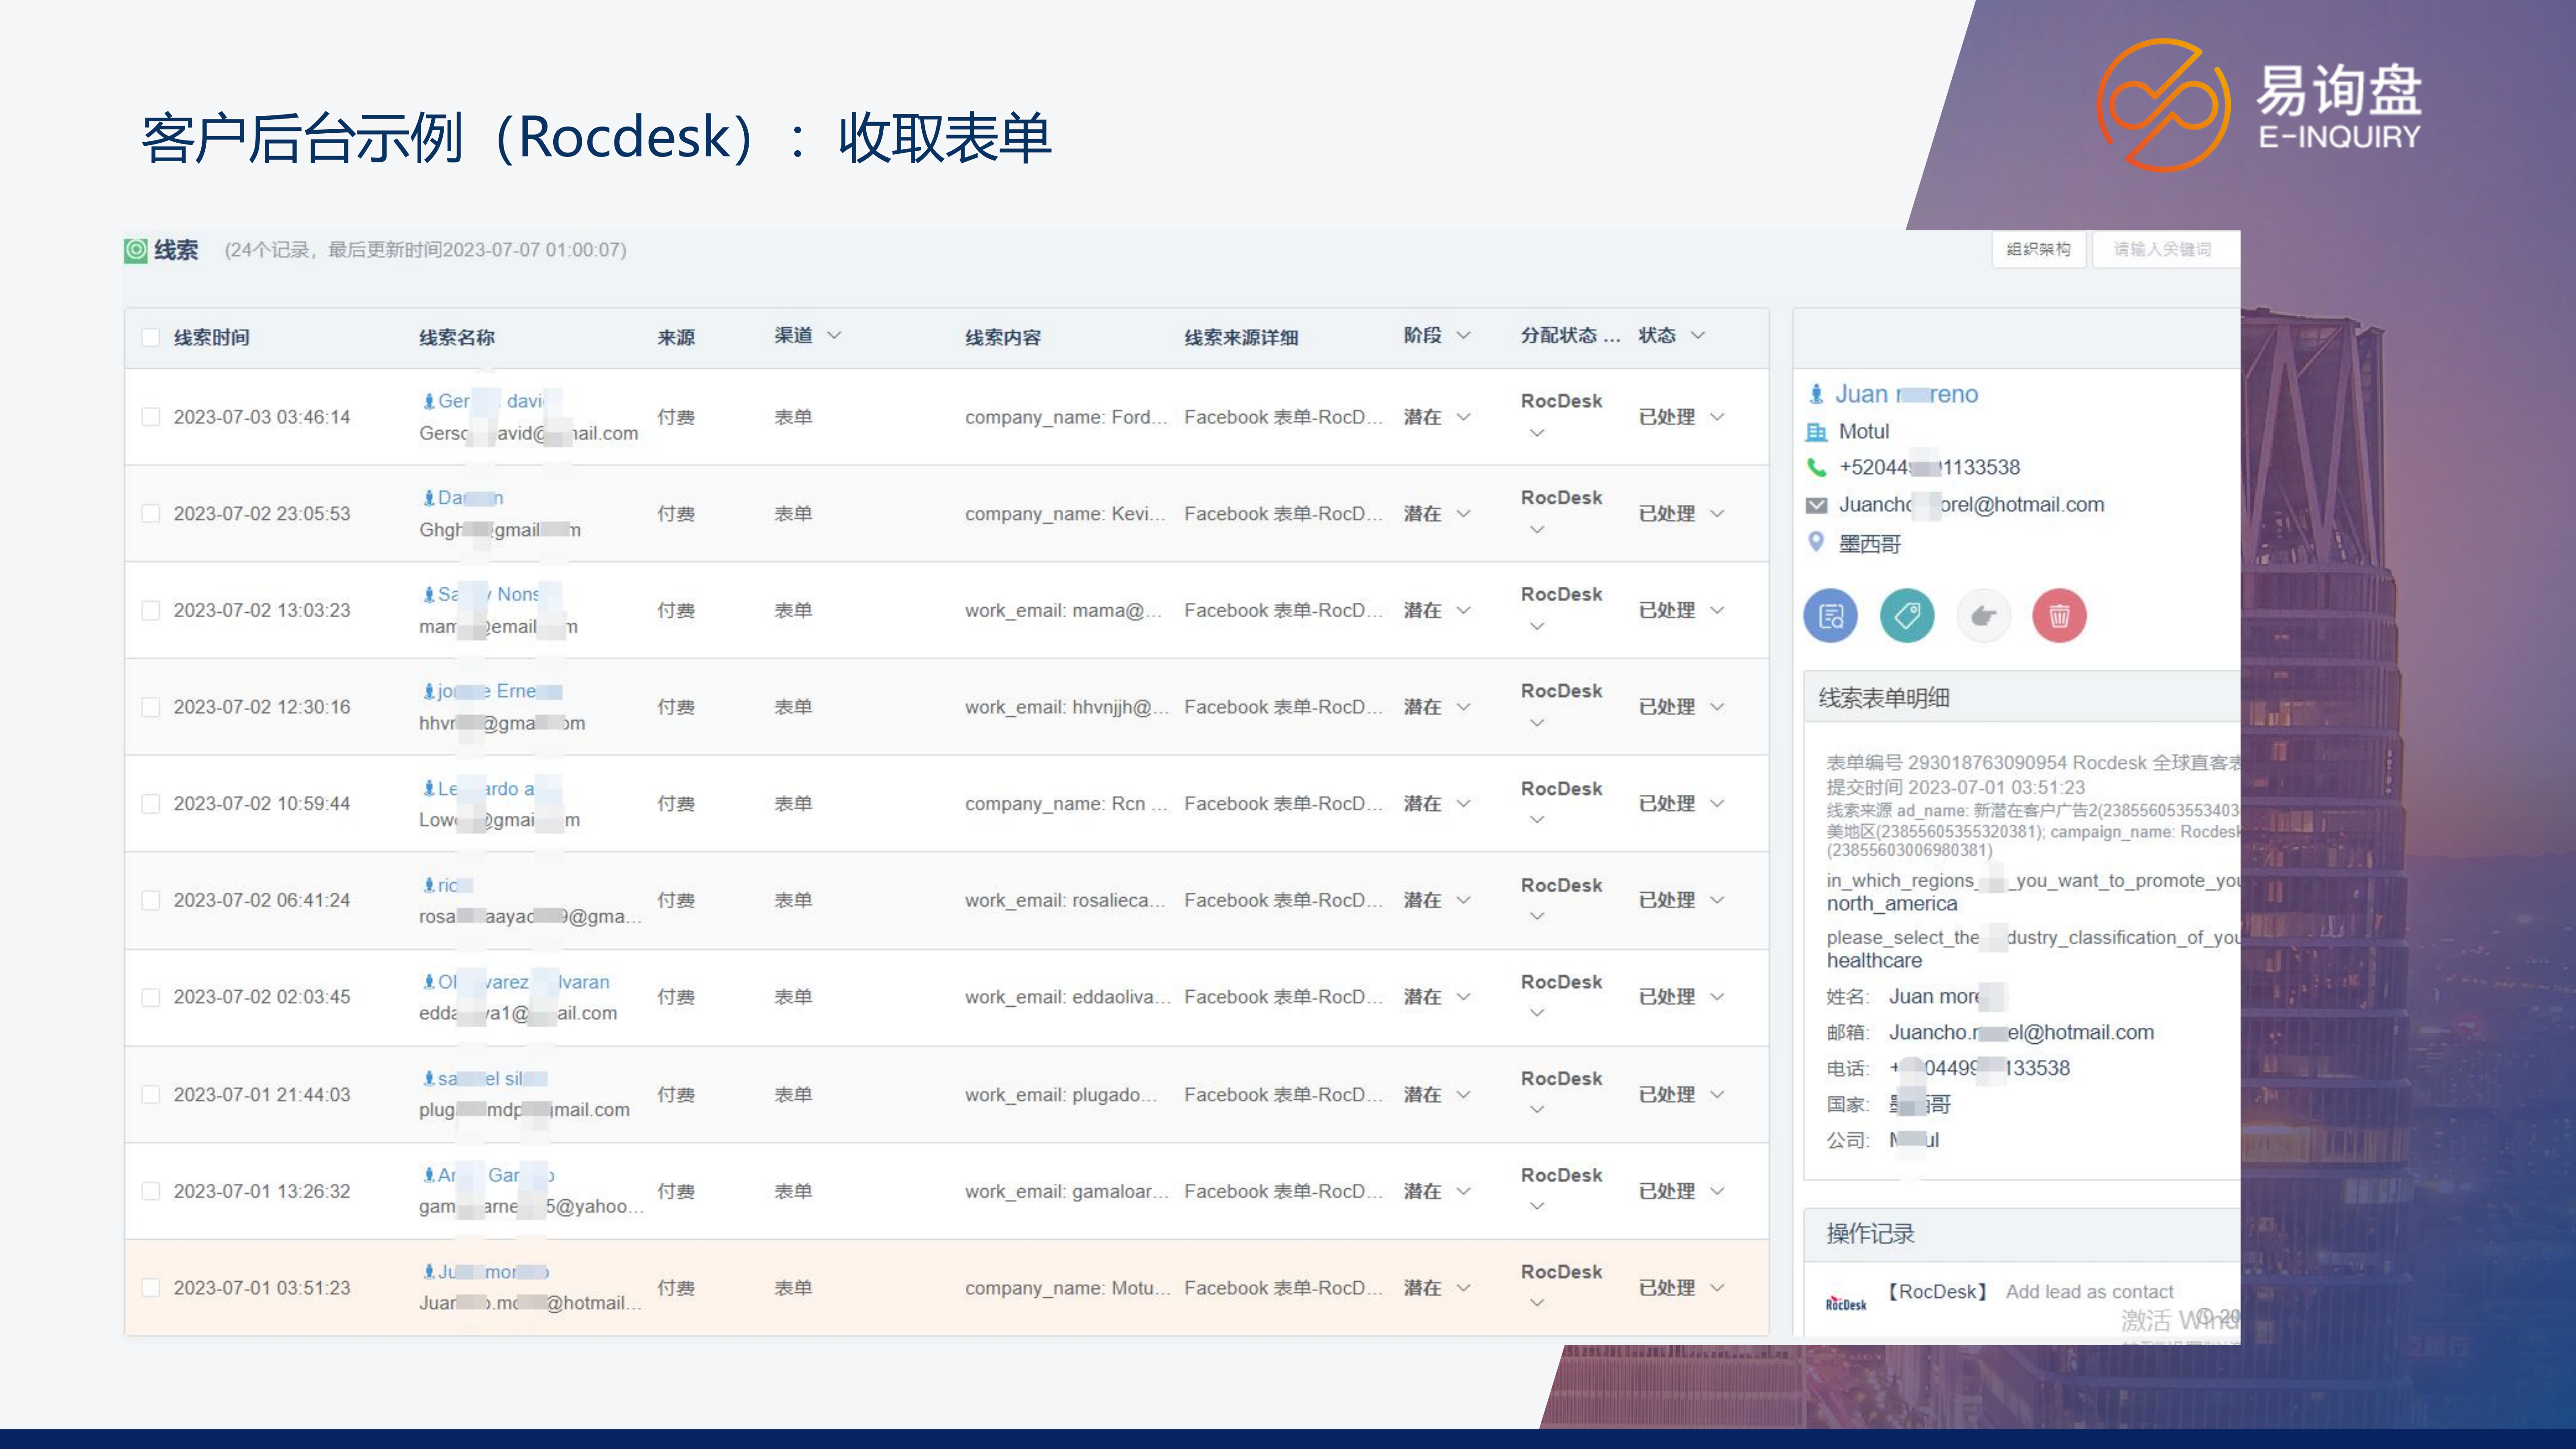
Task: Click person icon in 2023-07-01 03:51:23 row
Action: 428,1272
